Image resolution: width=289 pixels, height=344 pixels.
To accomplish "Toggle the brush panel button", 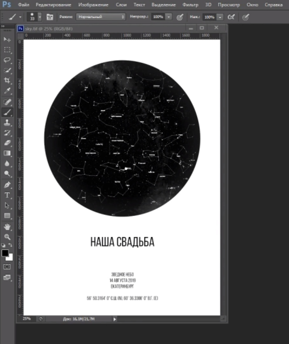I will (50, 17).
